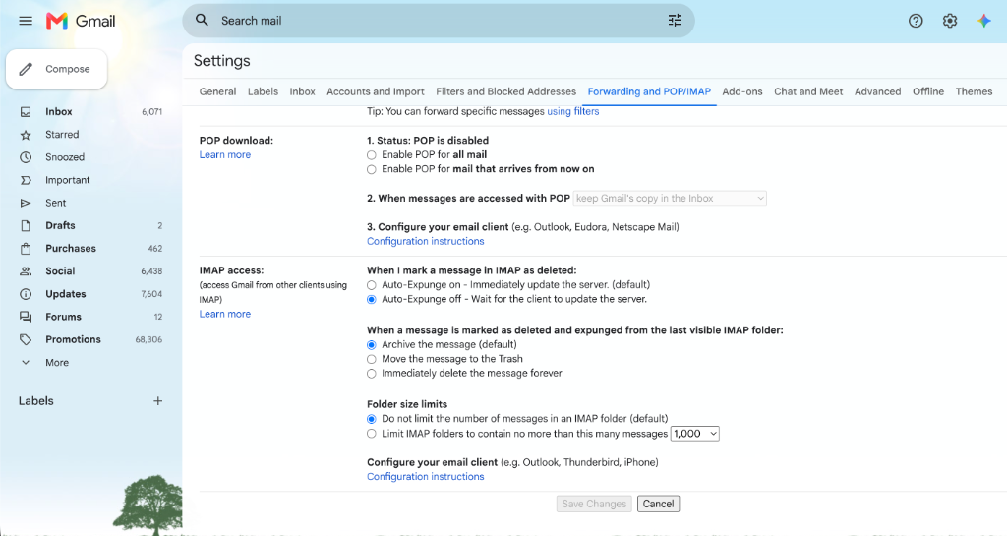1007x536 pixels.
Task: Click the Snoozed clock icon
Action: 26,157
